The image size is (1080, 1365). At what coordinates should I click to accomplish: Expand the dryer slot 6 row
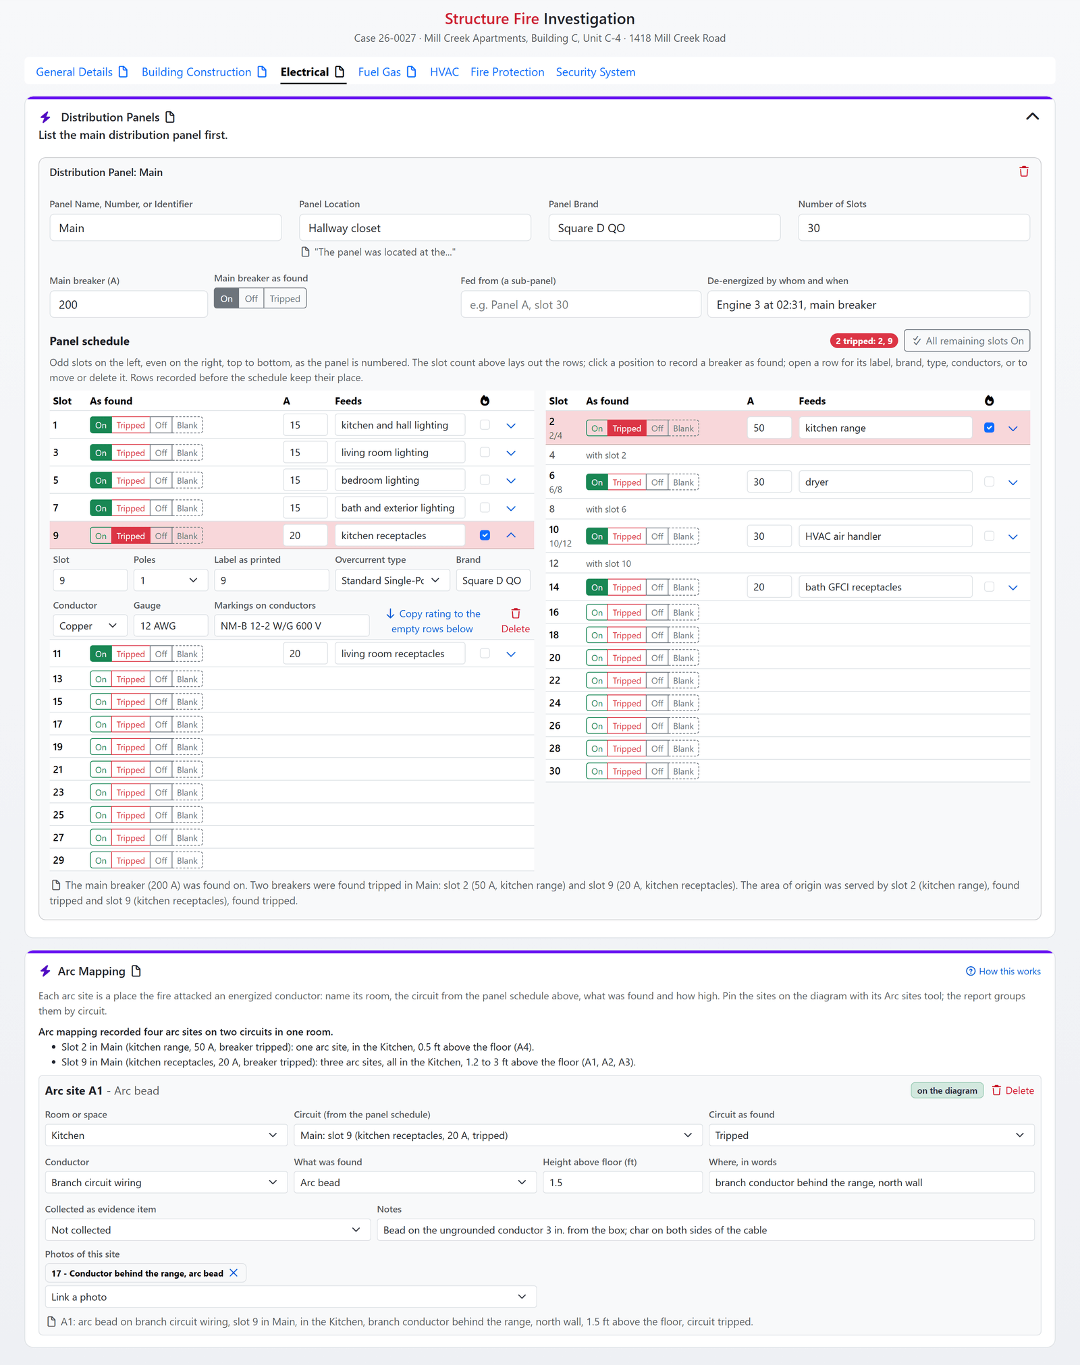point(1013,482)
